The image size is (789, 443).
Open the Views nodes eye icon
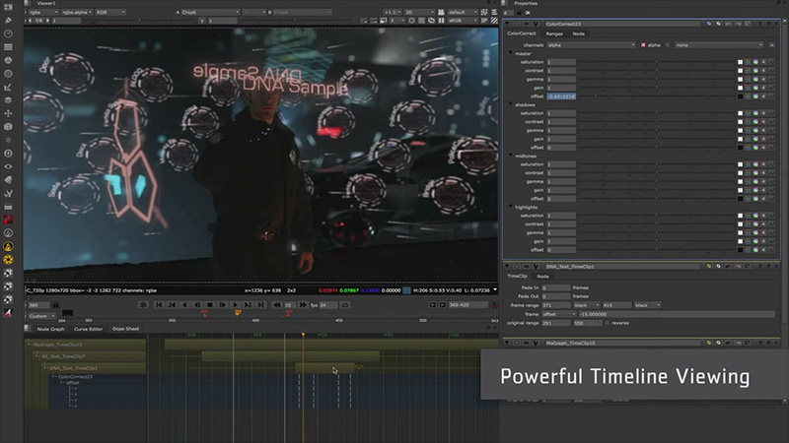tap(8, 166)
